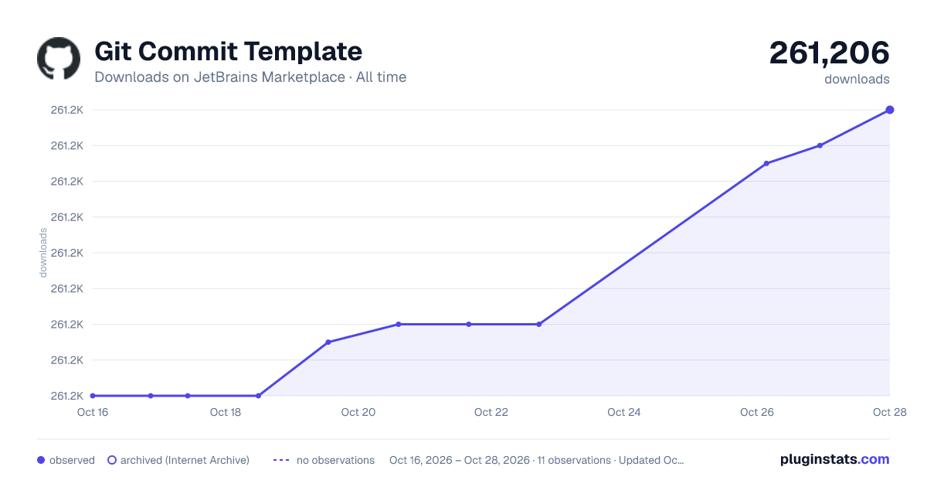Click the Oct 28 x-axis label
927x487 pixels.
[888, 412]
